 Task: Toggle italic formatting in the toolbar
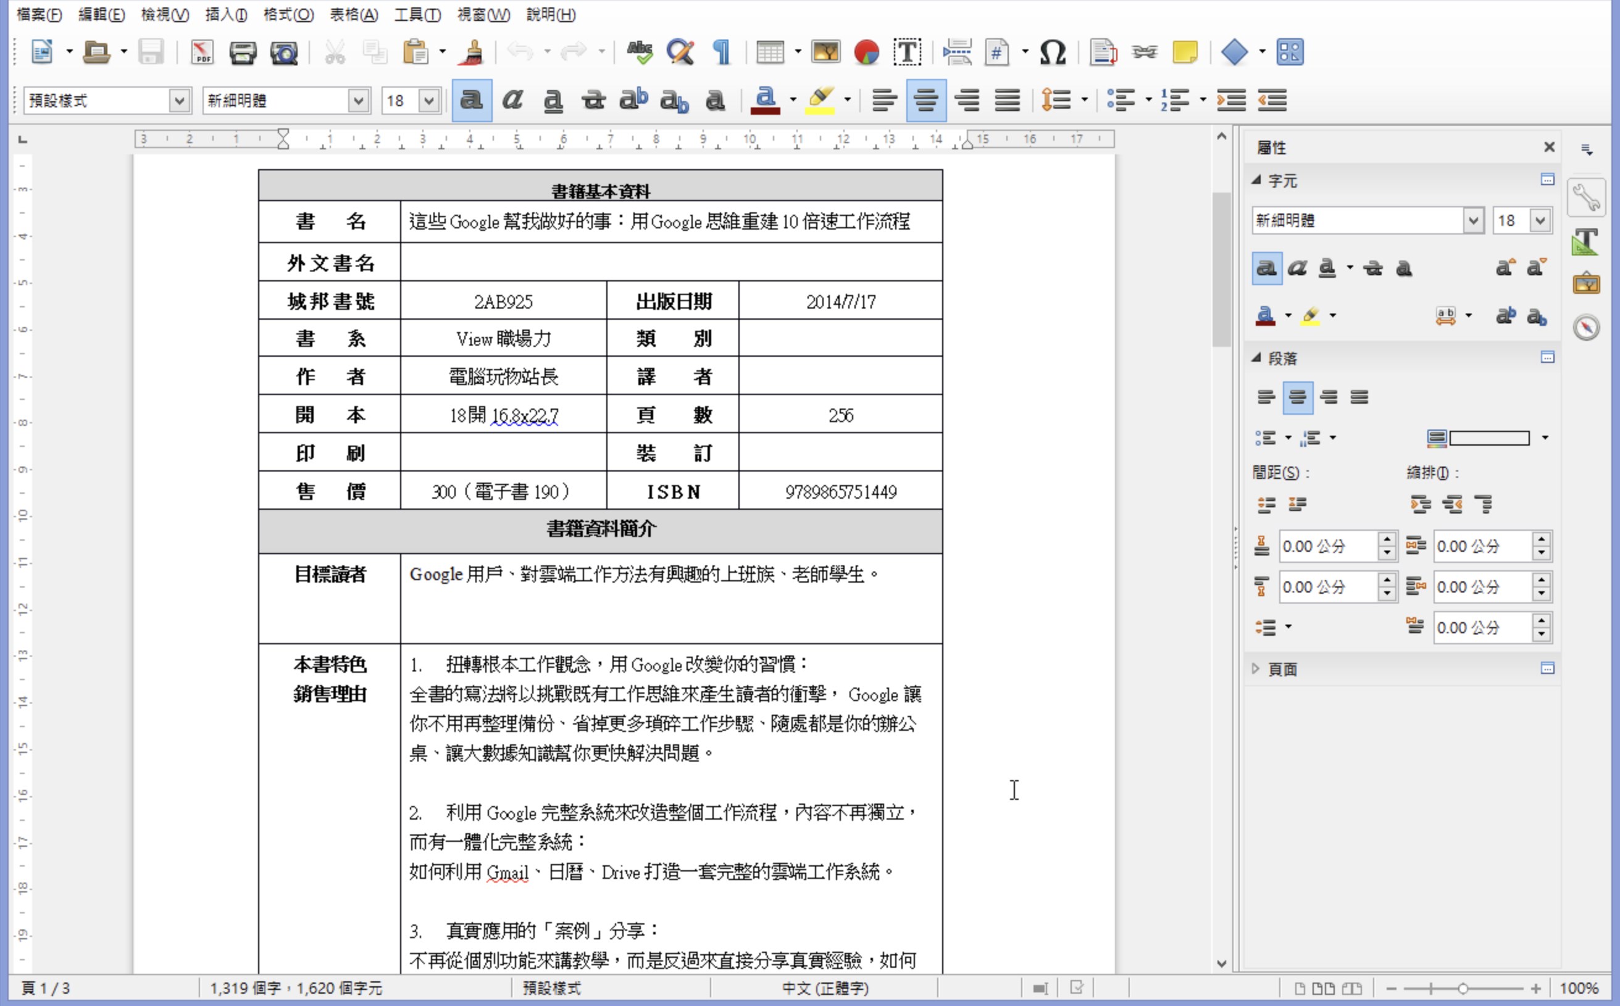click(x=512, y=101)
